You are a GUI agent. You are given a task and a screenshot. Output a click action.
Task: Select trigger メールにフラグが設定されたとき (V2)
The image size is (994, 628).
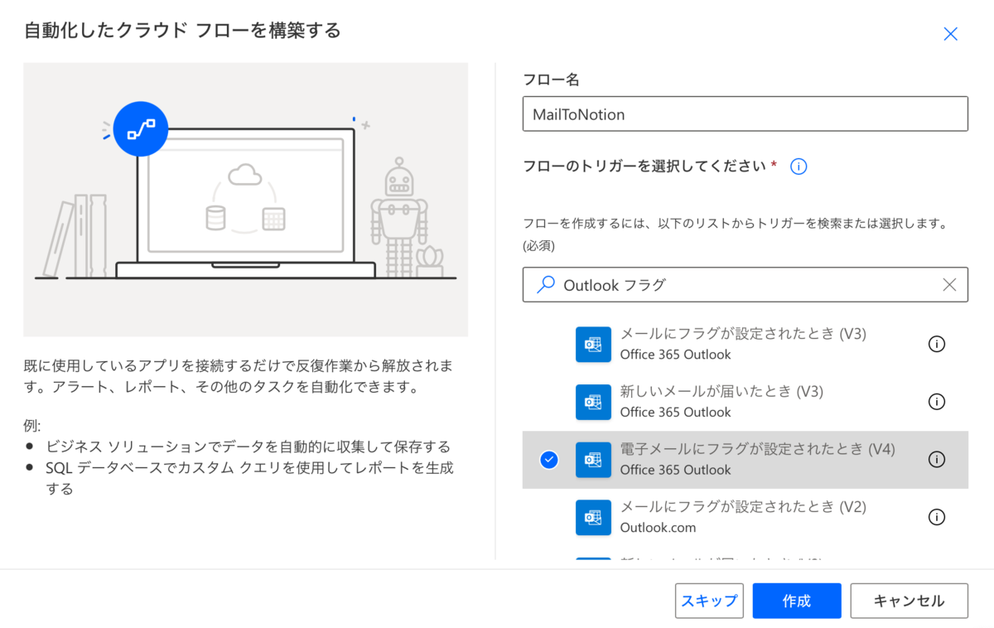coord(745,517)
